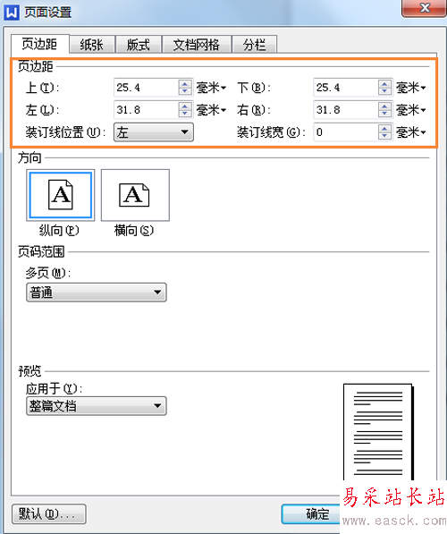Click the page preview thumbnail
Screen dimensions: 447x534
(x=378, y=432)
